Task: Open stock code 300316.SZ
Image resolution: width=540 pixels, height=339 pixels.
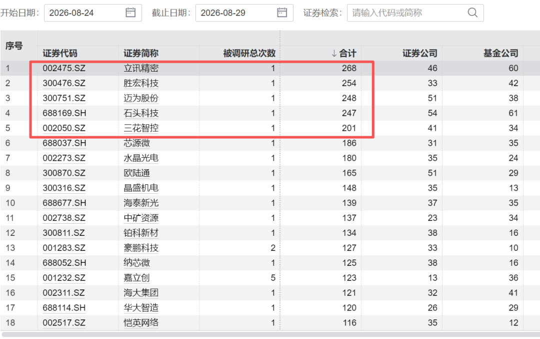Action: tap(64, 188)
